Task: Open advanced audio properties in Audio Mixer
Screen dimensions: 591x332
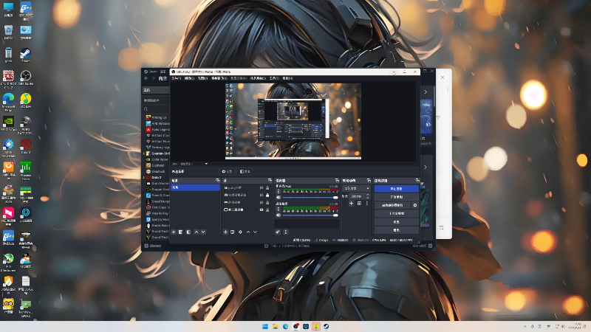Action: (278, 232)
